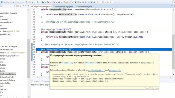Open the getForEntity() link in tooltip
The image size is (175, 98).
click(96, 70)
